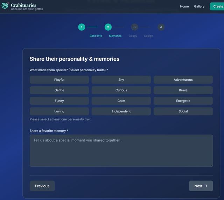
Task: Open the Home page link
Action: click(x=184, y=6)
